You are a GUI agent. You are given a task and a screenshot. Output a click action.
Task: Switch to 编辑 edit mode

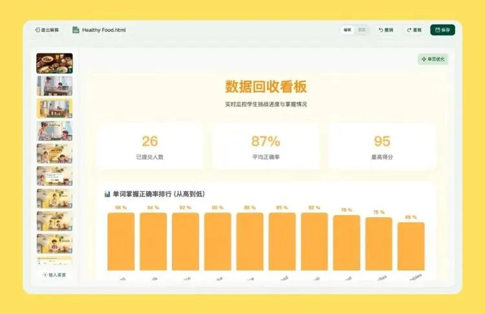point(347,30)
